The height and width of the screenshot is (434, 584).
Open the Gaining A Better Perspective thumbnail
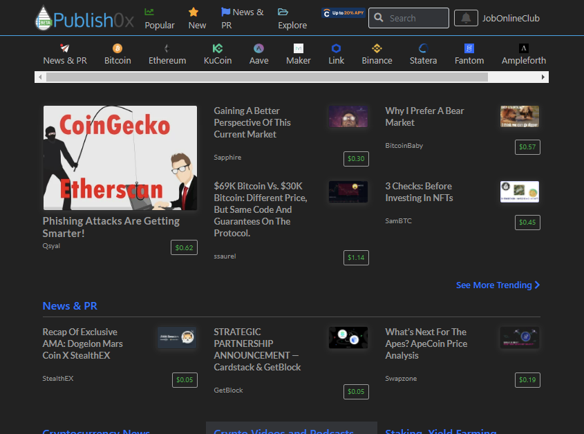[x=348, y=116]
